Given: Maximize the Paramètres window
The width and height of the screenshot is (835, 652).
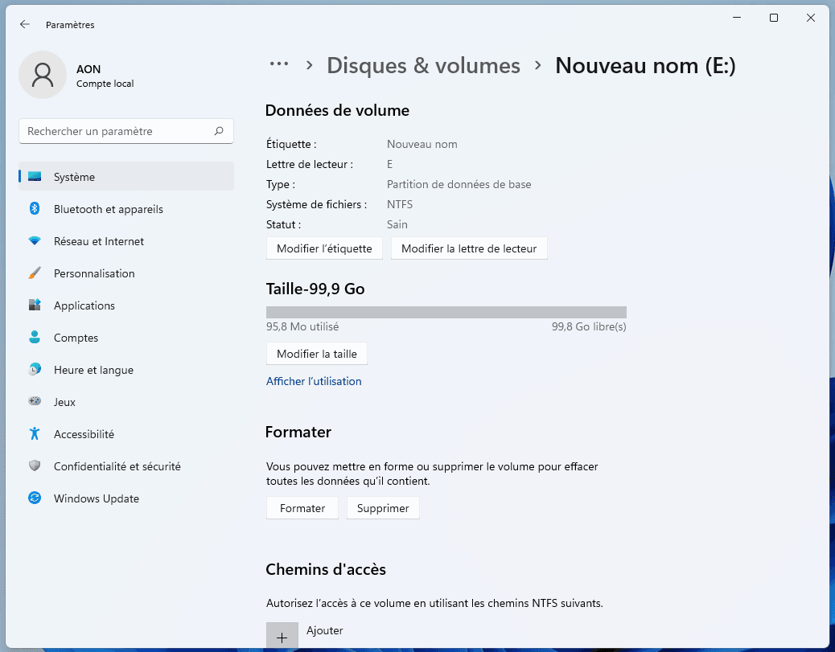Looking at the screenshot, I should click(x=774, y=18).
